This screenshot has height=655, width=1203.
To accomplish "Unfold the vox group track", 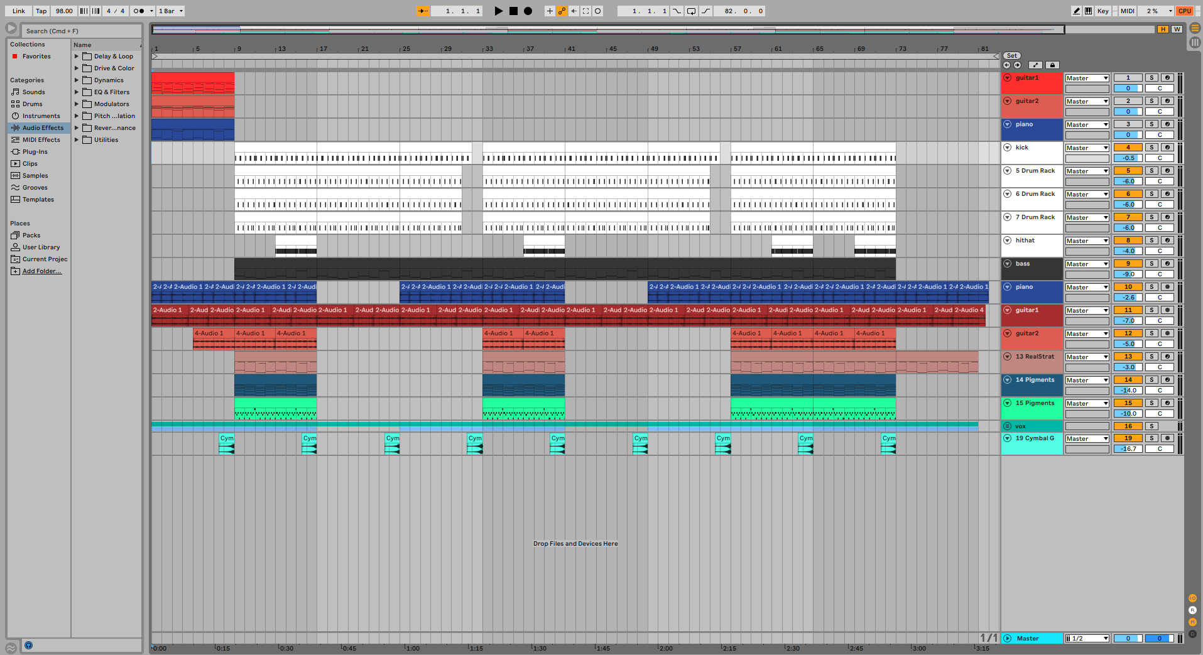I will pos(1008,426).
